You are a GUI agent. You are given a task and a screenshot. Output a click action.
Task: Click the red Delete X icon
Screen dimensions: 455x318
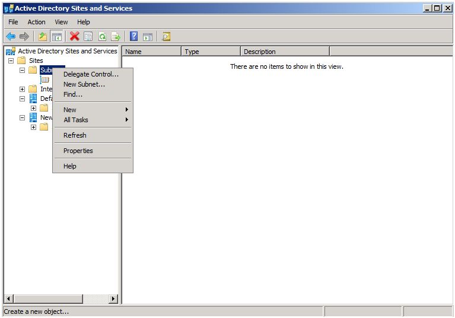pos(75,37)
